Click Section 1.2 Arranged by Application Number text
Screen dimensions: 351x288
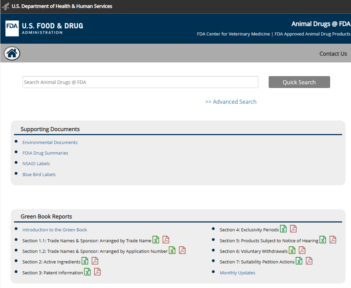click(95, 251)
